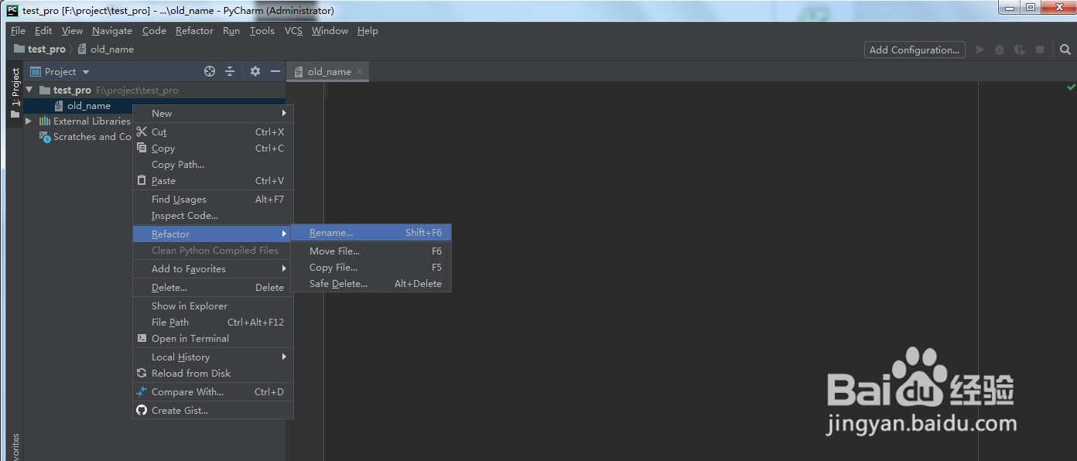1077x461 pixels.
Task: Select File Path in context menu
Action: click(x=213, y=322)
